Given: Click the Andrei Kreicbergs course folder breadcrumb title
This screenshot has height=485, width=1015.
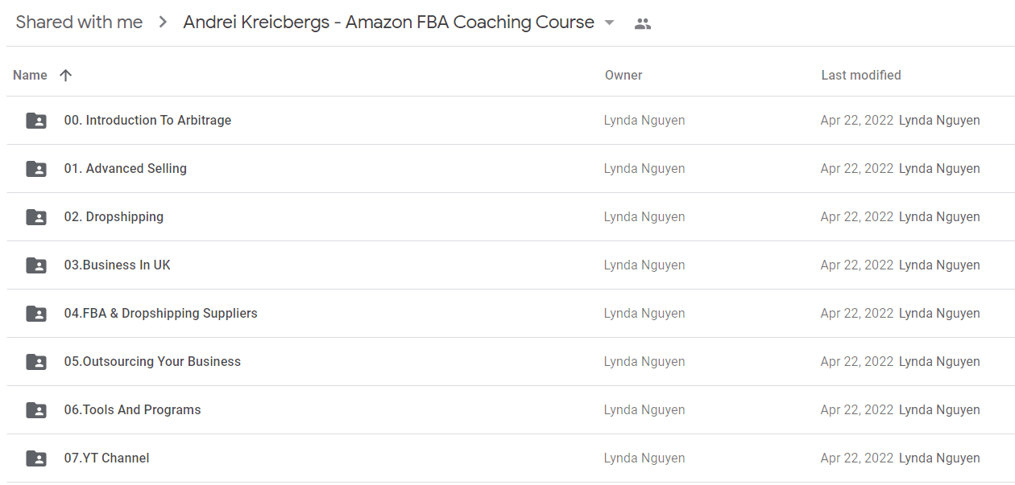Looking at the screenshot, I should coord(389,23).
